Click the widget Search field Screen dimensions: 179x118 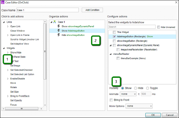coord(132,27)
